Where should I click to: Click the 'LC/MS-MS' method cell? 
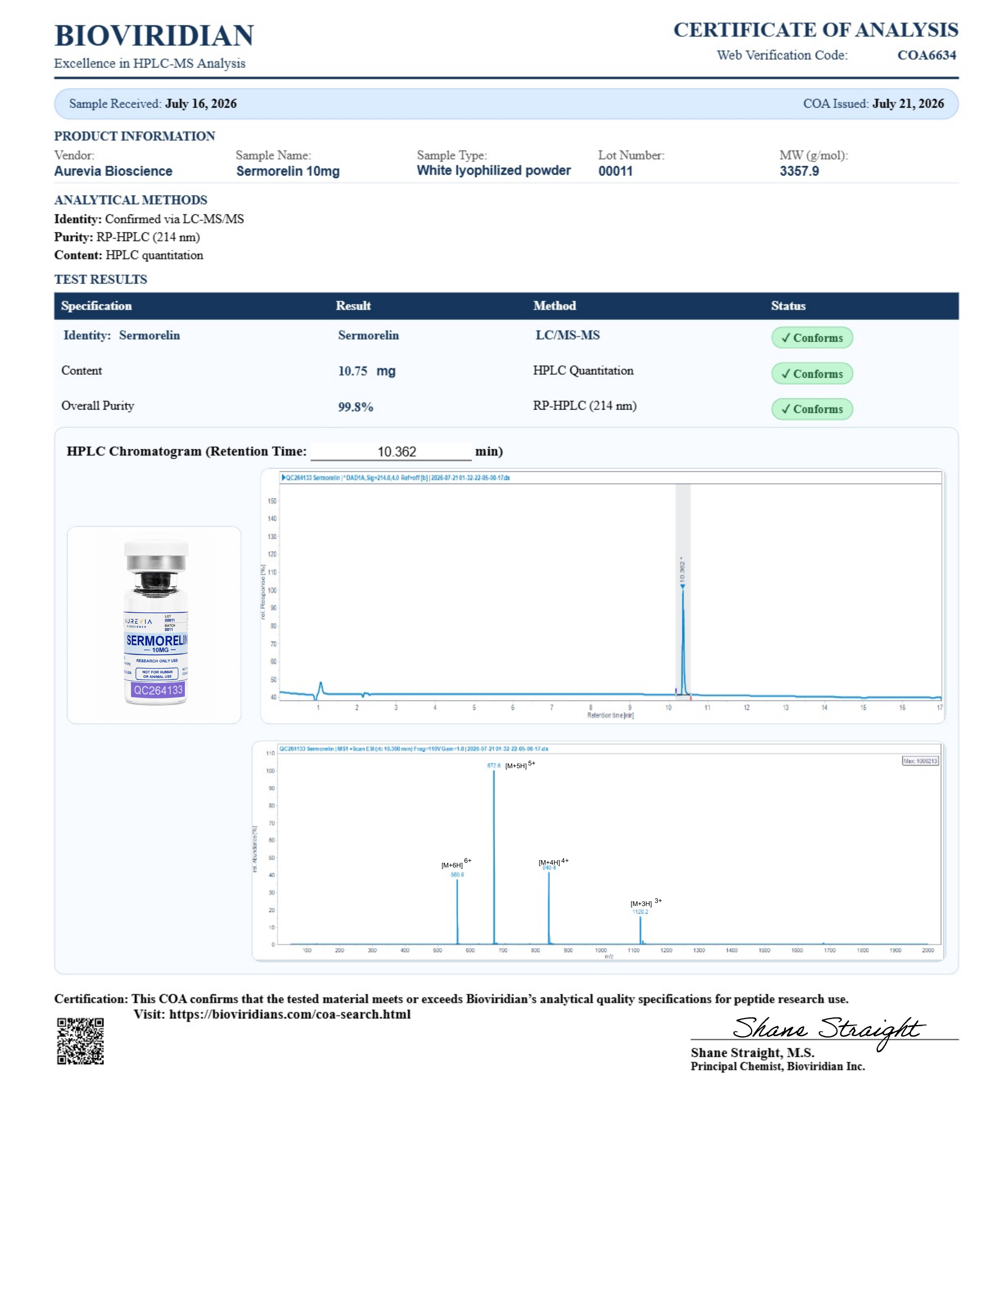[568, 335]
